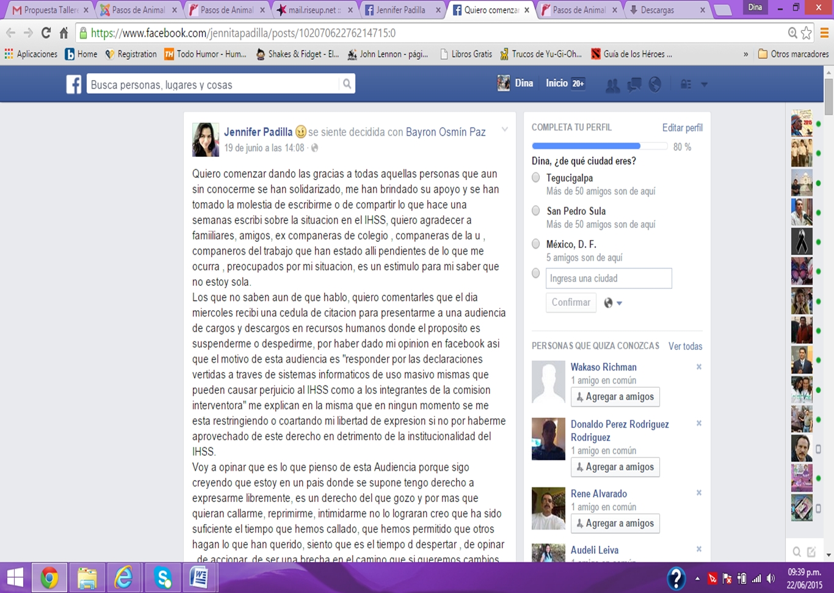Open Jennifer Padilla's name link in post
The image size is (834, 593).
click(x=258, y=132)
